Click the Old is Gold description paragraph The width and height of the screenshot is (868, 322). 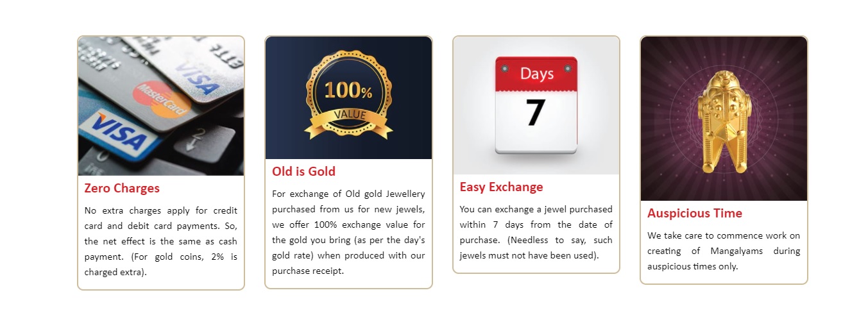(348, 232)
